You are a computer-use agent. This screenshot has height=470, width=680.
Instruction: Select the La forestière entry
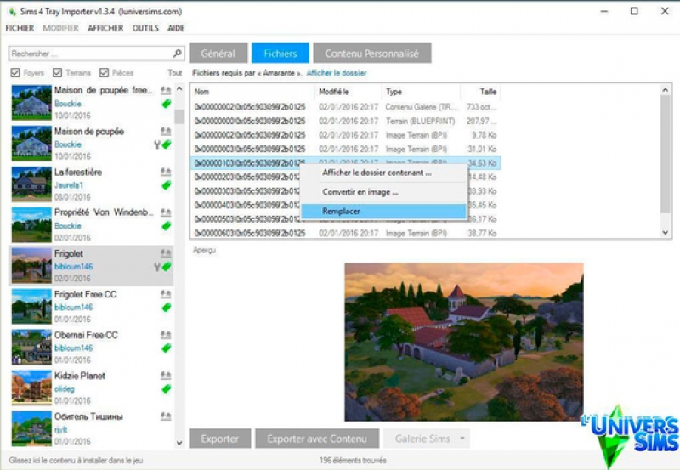pyautogui.click(x=92, y=184)
